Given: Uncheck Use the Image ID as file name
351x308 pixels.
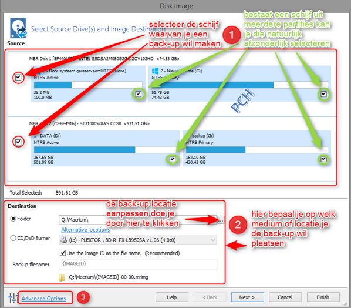Looking at the screenshot, I should (x=63, y=253).
